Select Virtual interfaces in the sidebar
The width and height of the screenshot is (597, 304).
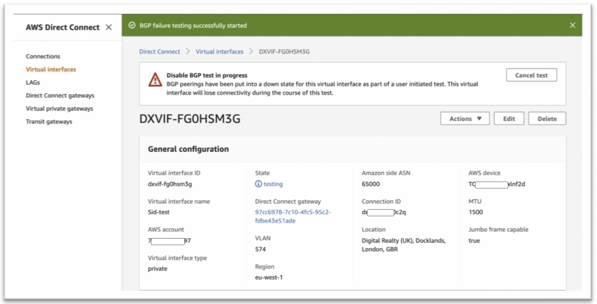point(51,69)
